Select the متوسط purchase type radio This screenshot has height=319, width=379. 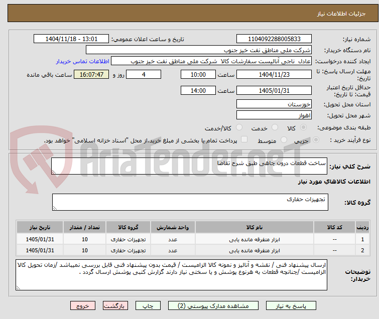(284, 140)
